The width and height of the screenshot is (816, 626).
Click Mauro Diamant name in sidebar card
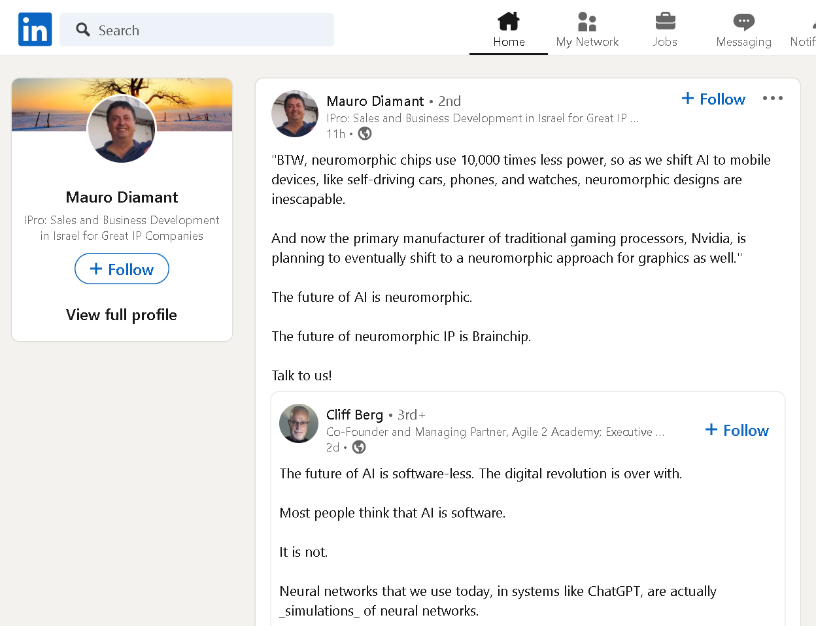point(122,197)
